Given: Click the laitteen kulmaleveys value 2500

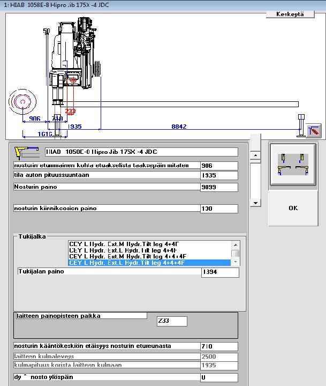Looking at the screenshot, I should (x=219, y=357).
